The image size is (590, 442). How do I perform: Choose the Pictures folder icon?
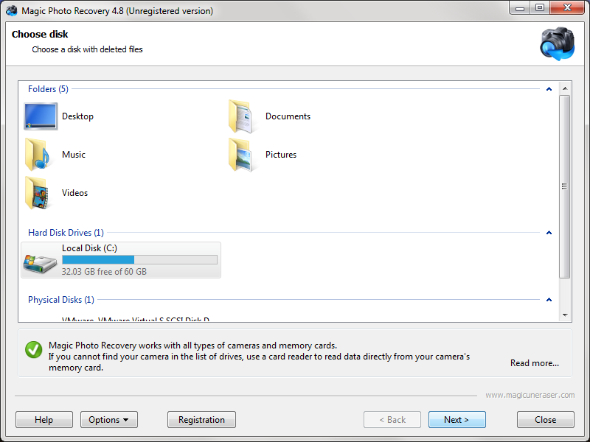[243, 155]
